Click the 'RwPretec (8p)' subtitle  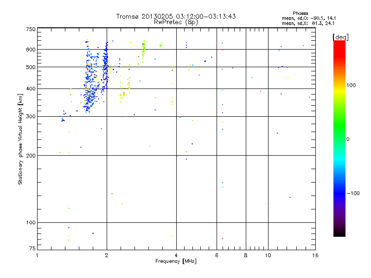176,22
